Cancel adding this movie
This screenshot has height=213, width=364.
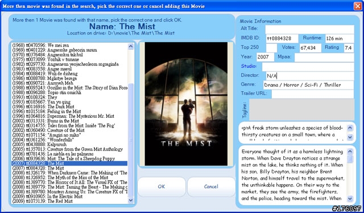[211, 186]
